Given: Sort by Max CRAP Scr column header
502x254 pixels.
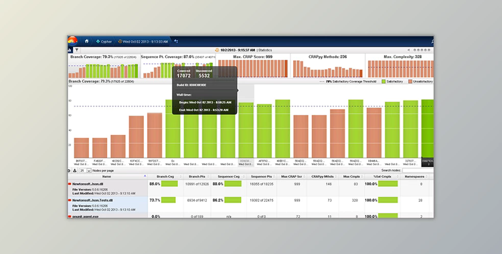Looking at the screenshot, I should (291, 176).
